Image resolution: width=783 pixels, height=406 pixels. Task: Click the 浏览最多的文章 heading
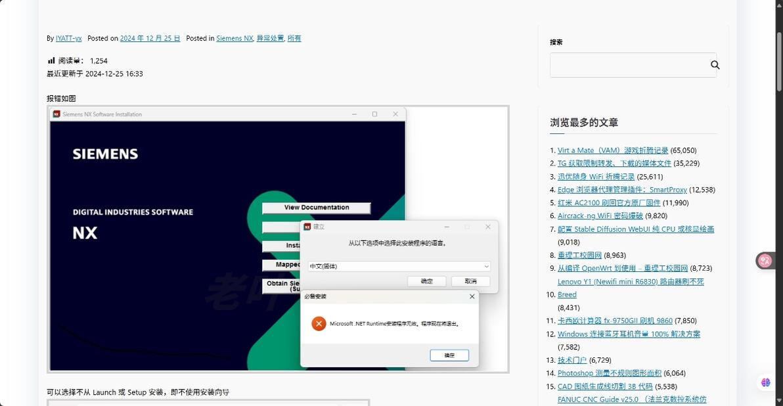[x=584, y=122]
